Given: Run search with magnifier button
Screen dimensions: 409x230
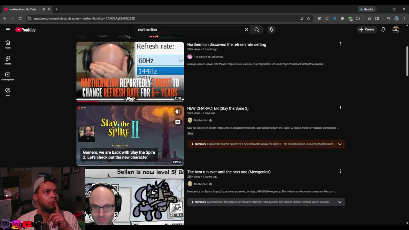Looking at the screenshot, I should point(257,30).
